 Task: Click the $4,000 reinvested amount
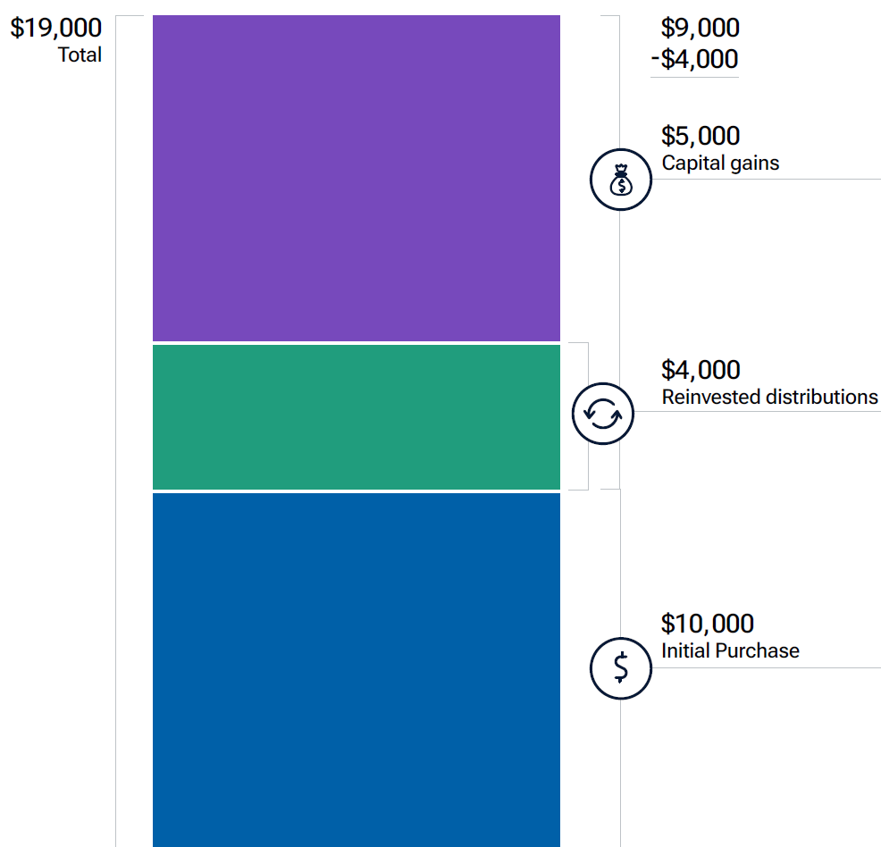coord(701,370)
